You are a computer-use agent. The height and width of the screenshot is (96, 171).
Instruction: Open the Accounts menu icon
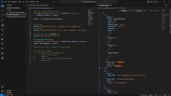pyautogui.click(x=2, y=87)
